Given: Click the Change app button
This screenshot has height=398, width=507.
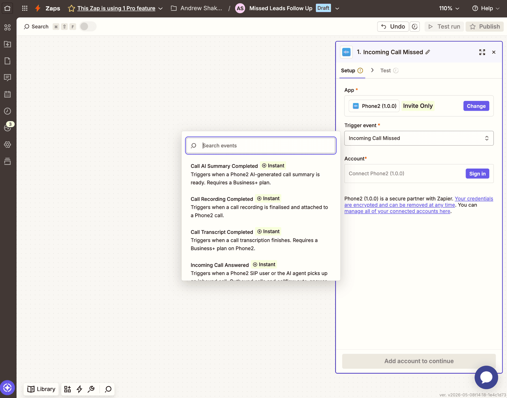Looking at the screenshot, I should (x=476, y=106).
